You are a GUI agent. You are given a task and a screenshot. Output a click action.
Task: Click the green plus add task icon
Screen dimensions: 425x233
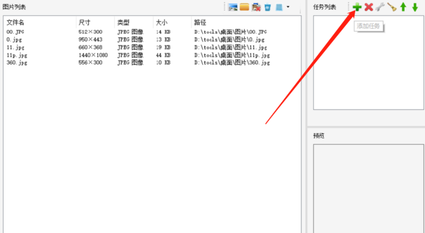tap(357, 7)
